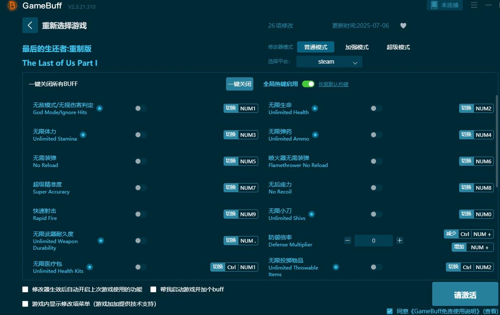The image size is (500, 315).
Task: Open the steam platform dropdown
Action: [x=329, y=61]
